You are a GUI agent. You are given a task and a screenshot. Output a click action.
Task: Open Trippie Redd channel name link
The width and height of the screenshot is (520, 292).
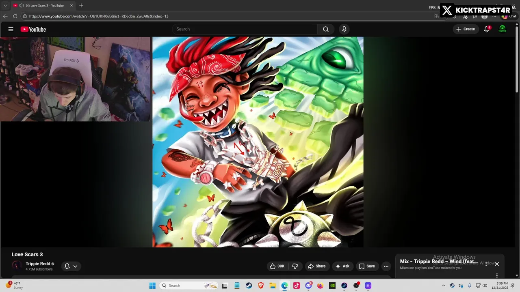pos(38,264)
